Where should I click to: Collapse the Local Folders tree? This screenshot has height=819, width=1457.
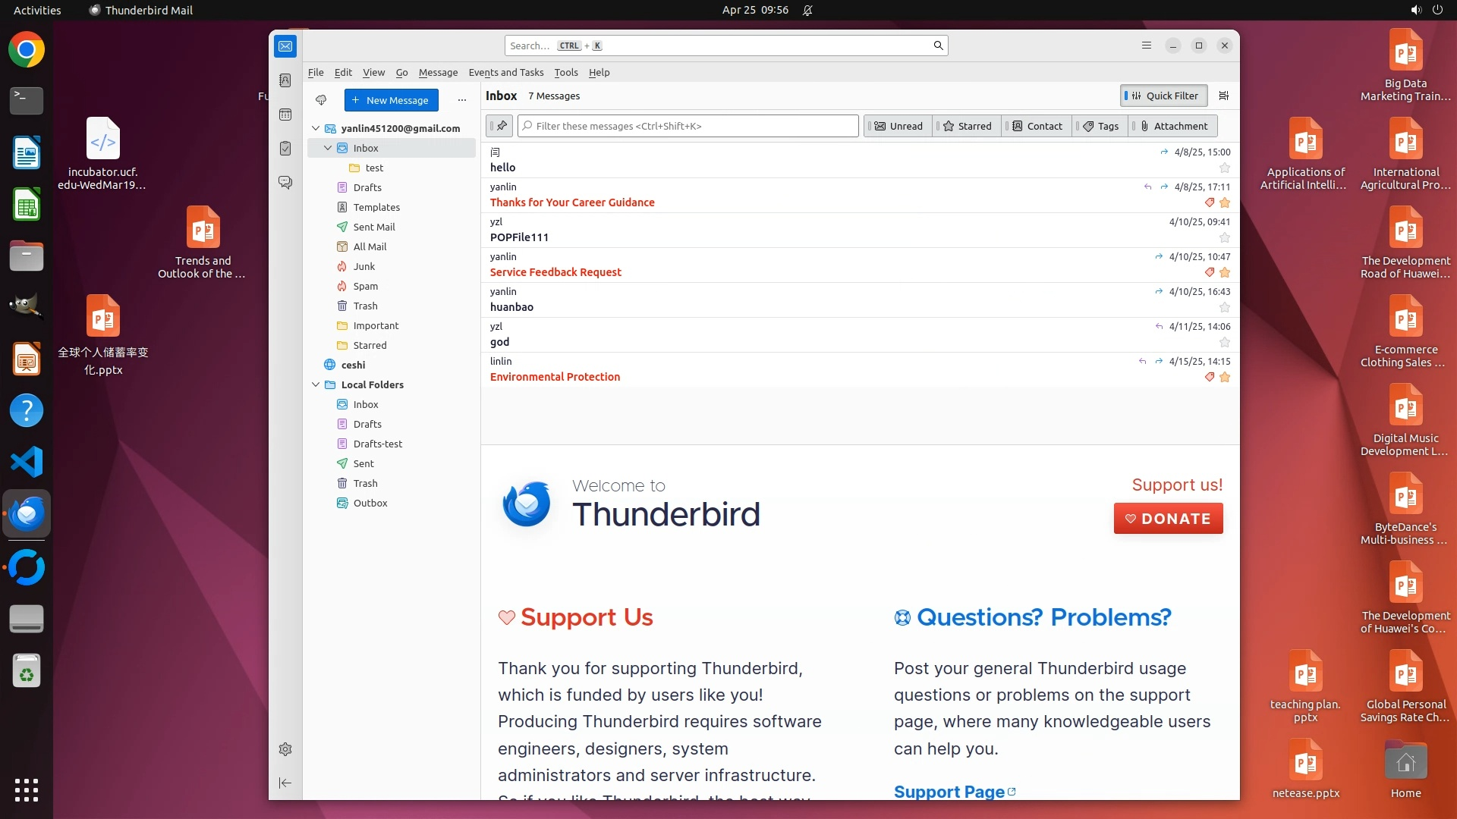(316, 384)
